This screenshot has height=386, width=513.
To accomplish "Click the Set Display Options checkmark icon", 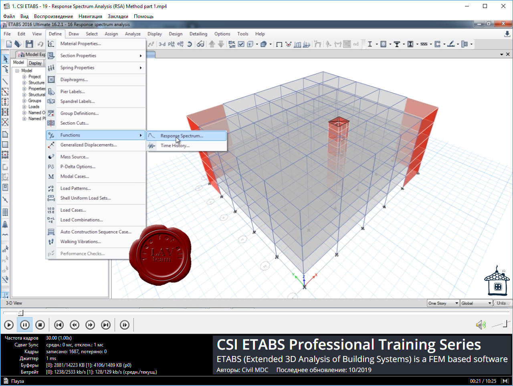I will pos(241,44).
